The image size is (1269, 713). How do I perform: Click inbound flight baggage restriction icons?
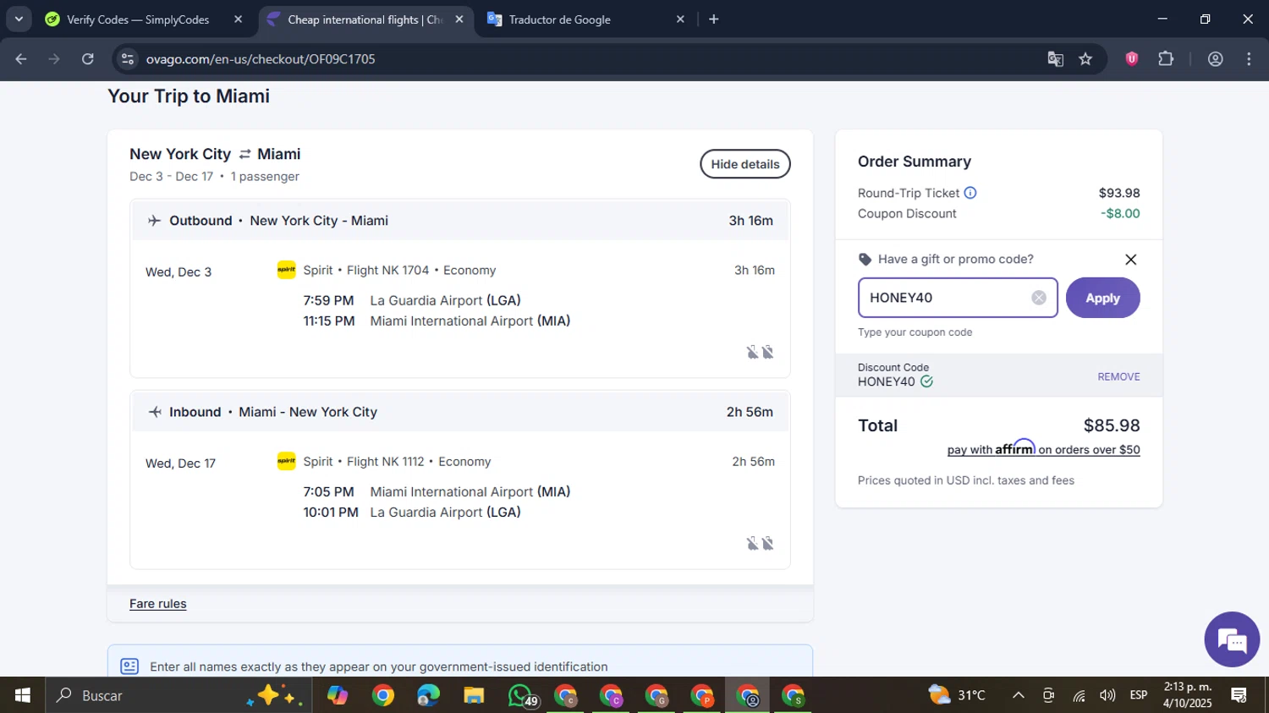(x=760, y=543)
